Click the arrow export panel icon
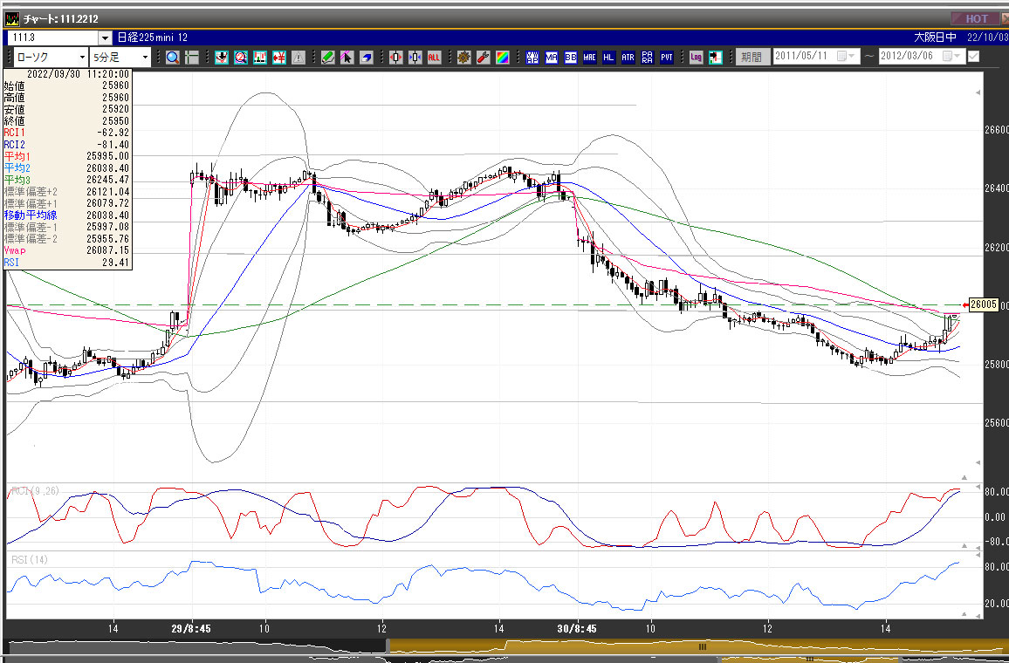 715,58
